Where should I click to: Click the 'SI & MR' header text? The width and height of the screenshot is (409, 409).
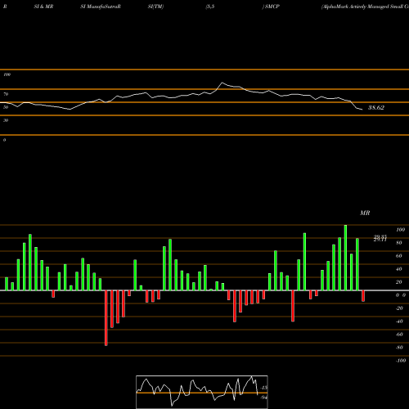pos(43,7)
